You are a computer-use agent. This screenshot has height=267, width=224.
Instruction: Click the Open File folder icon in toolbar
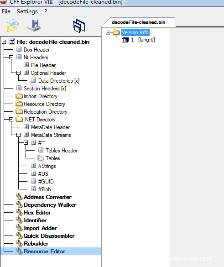(13, 26)
